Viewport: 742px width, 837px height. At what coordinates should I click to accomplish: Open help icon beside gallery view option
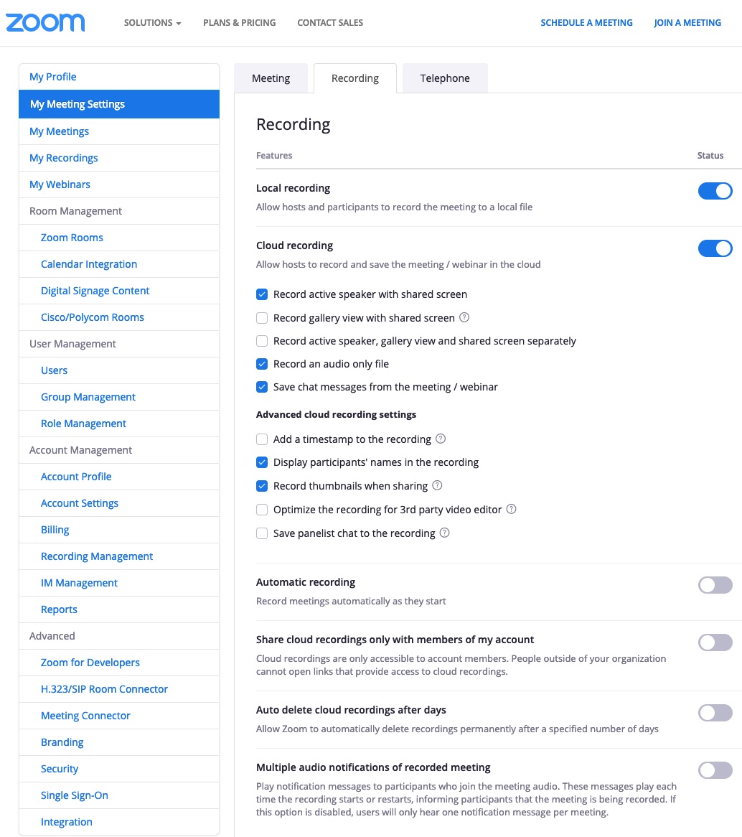(464, 317)
